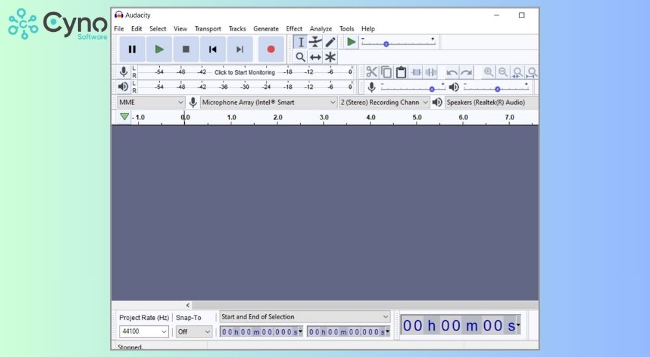Click the record meter microphone icon
The width and height of the screenshot is (650, 357).
(123, 72)
